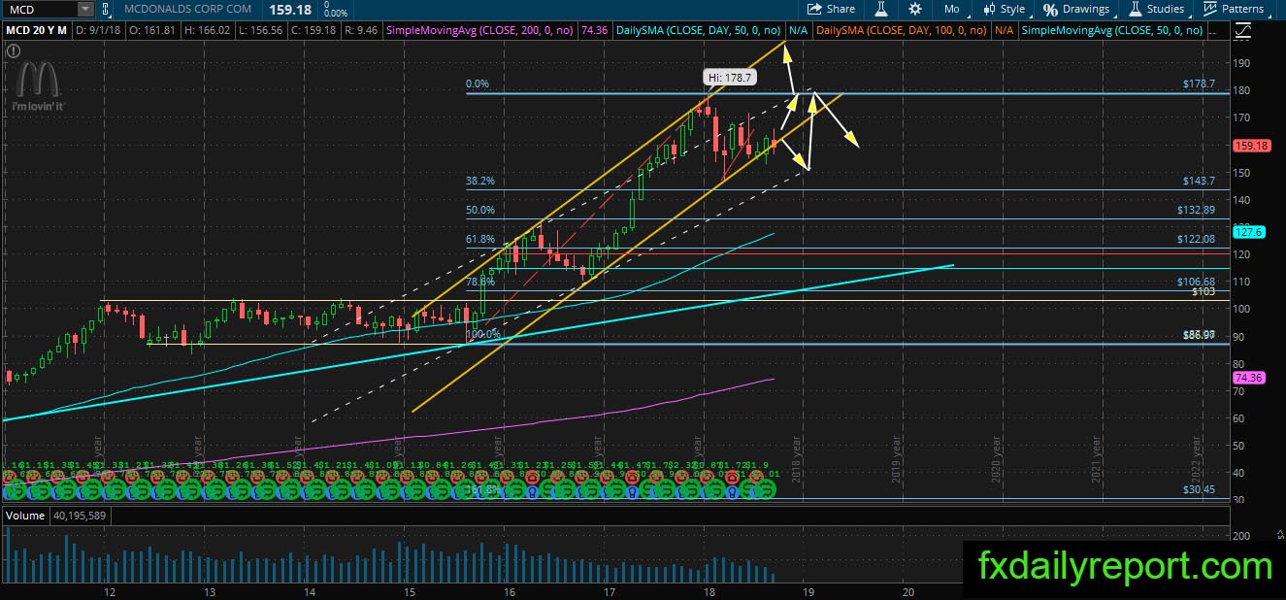Click the 50.0% Fibonacci level label
This screenshot has width=1286, height=600.
tap(480, 210)
